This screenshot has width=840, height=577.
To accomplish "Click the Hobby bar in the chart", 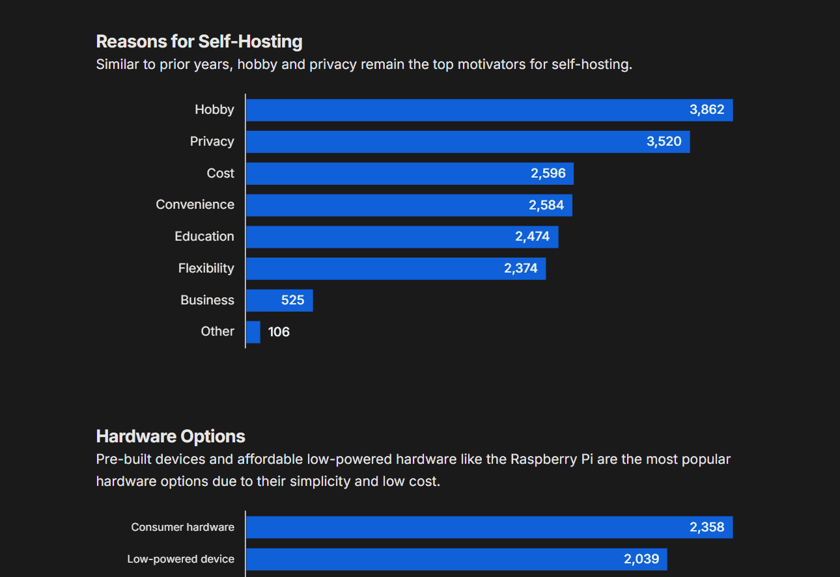I will pos(488,110).
